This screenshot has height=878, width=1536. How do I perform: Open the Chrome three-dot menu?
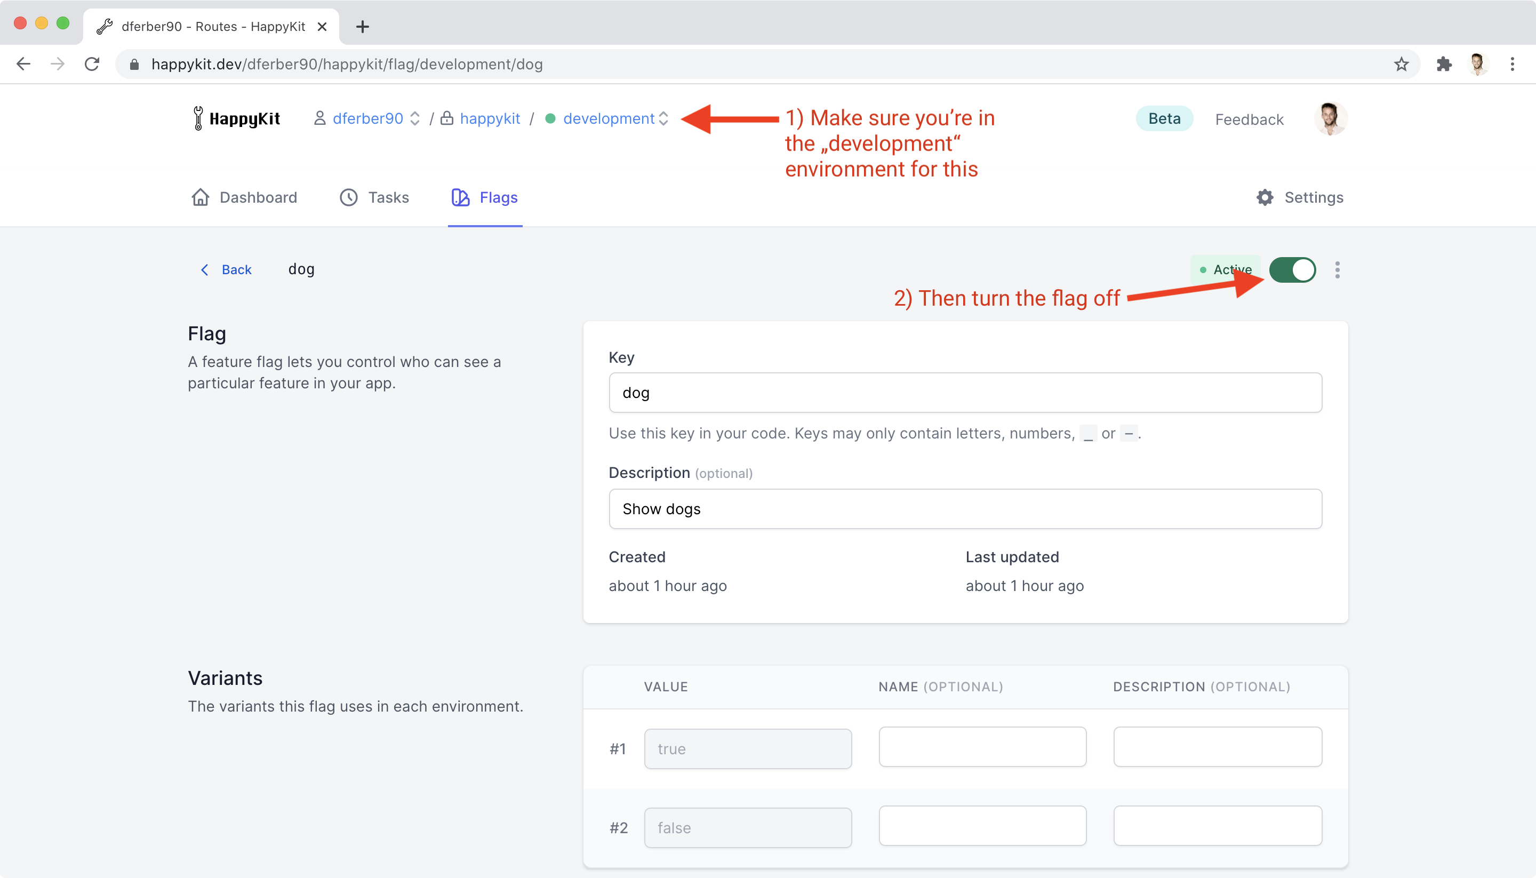click(x=1513, y=64)
